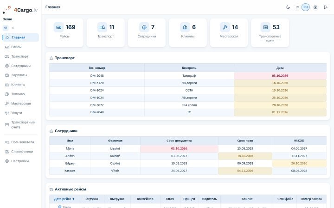334x208 pixels.
Task: Click DM-5120 in transport table
Action: pyautogui.click(x=97, y=83)
